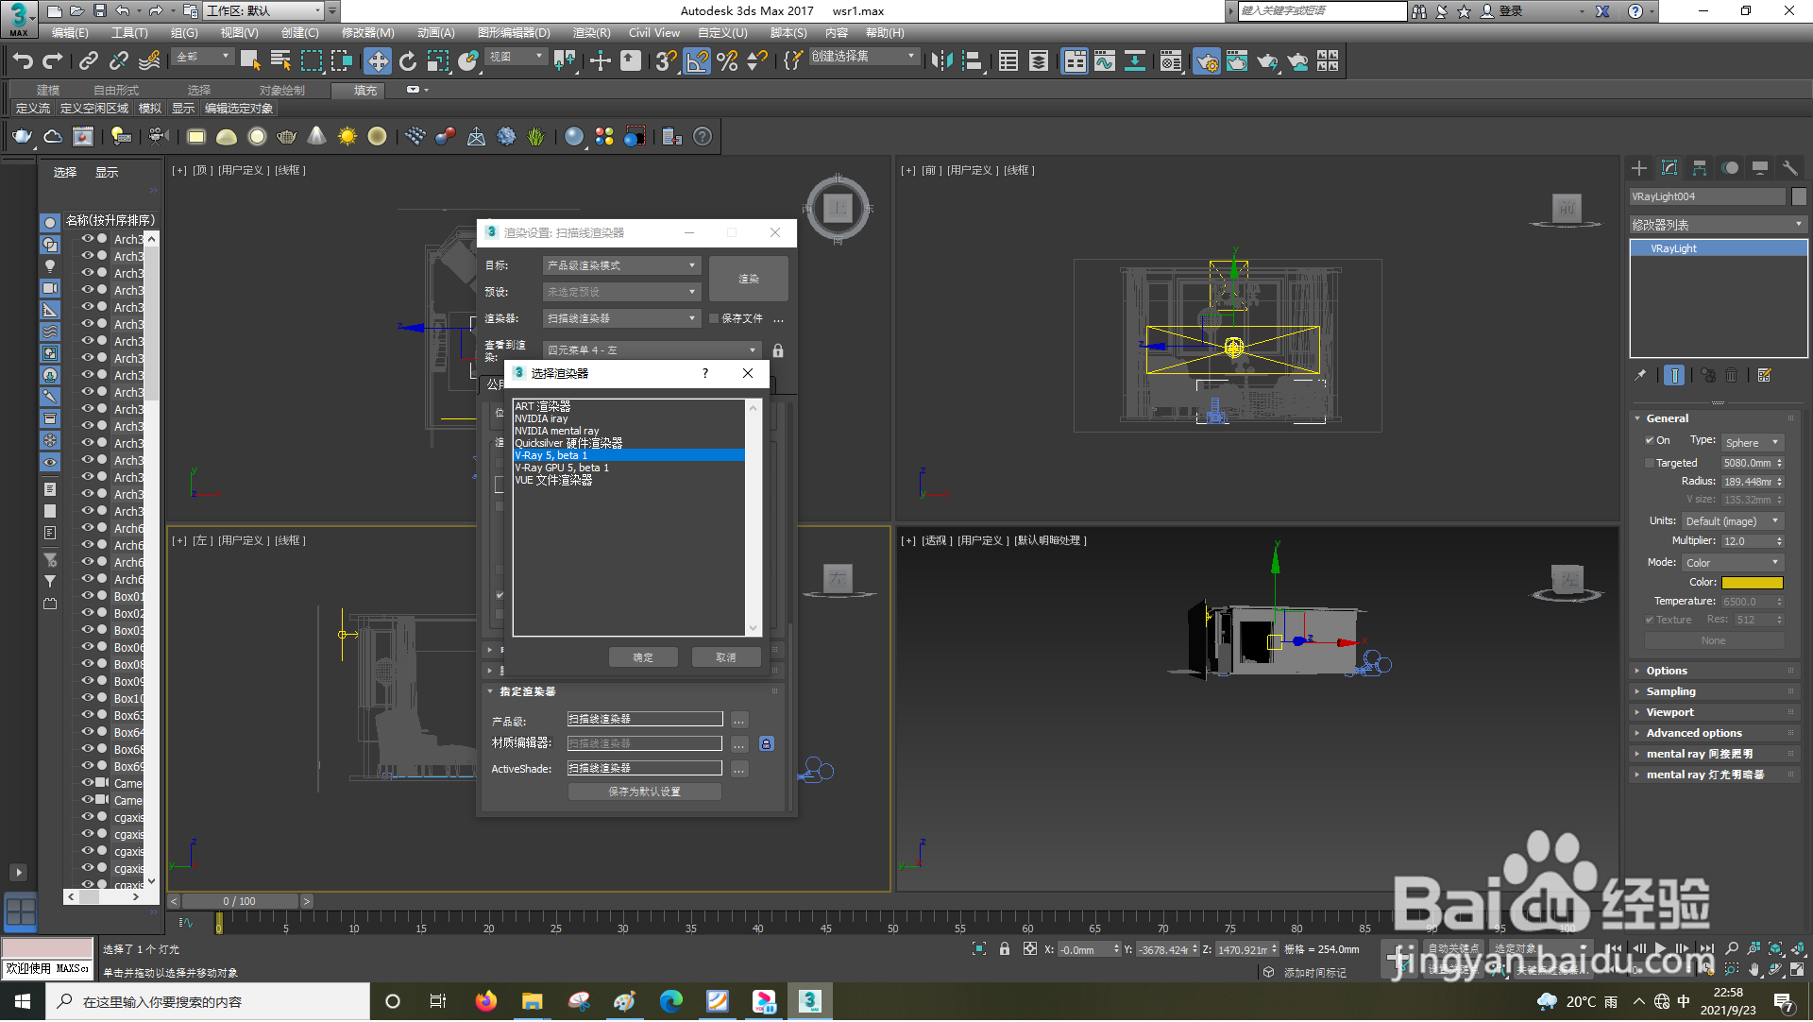Click 保存为默认设置 button
1813x1022 pixels.
(644, 792)
